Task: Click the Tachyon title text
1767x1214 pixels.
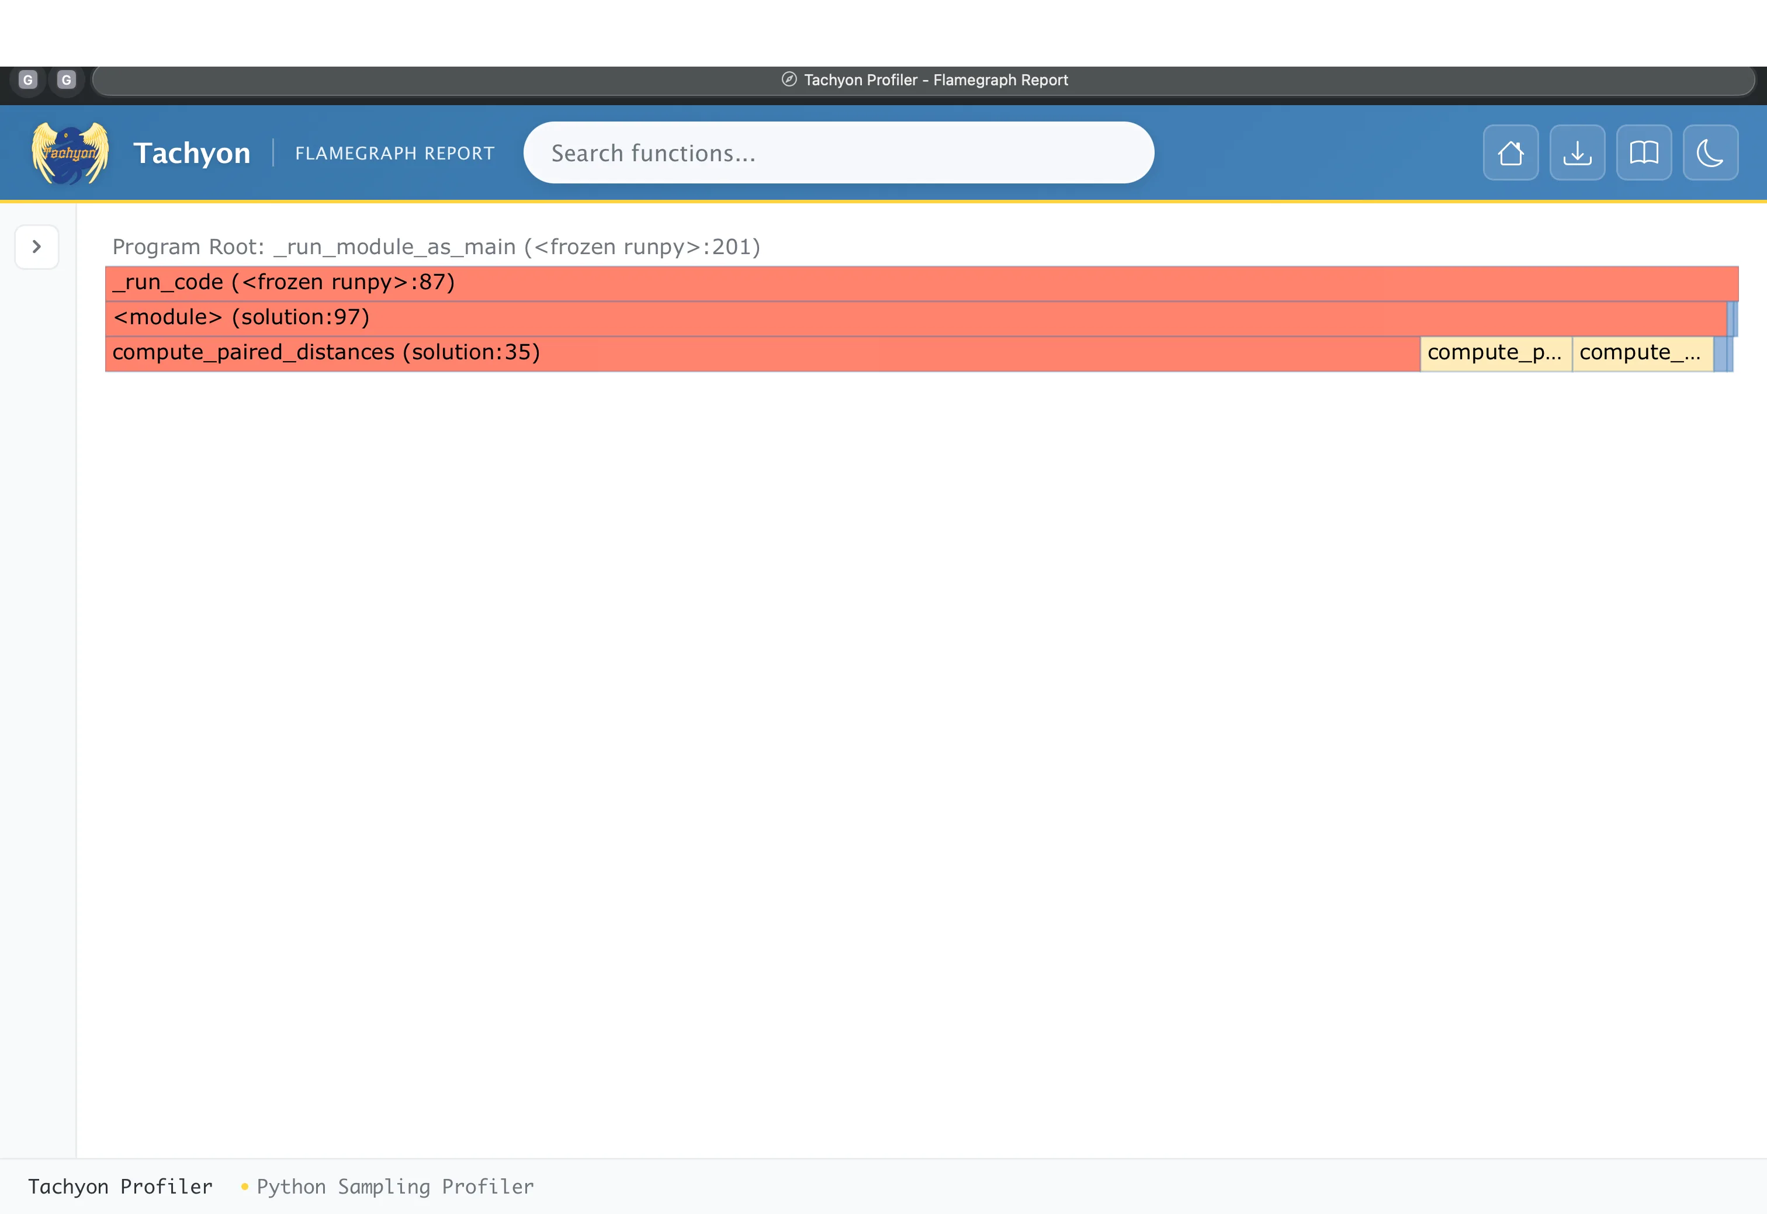Action: pyautogui.click(x=192, y=153)
